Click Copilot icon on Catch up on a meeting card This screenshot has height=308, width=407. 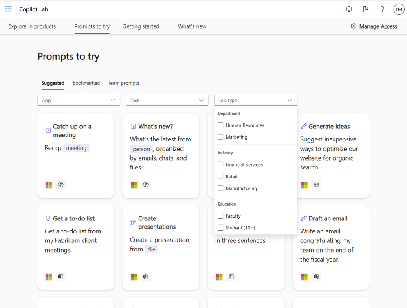tap(61, 185)
